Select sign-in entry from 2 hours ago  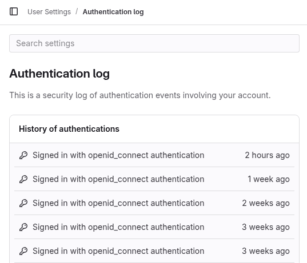click(x=154, y=155)
